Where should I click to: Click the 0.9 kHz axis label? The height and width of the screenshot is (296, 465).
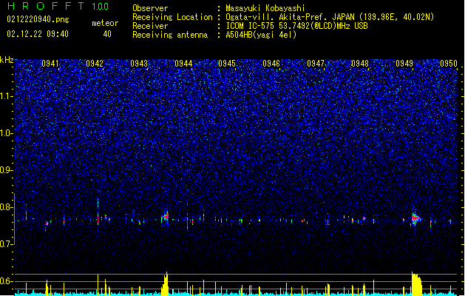(x=6, y=170)
